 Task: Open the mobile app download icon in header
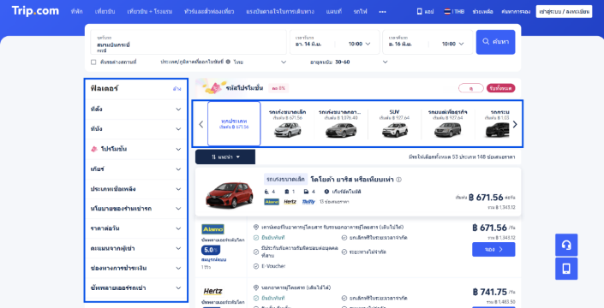point(420,11)
